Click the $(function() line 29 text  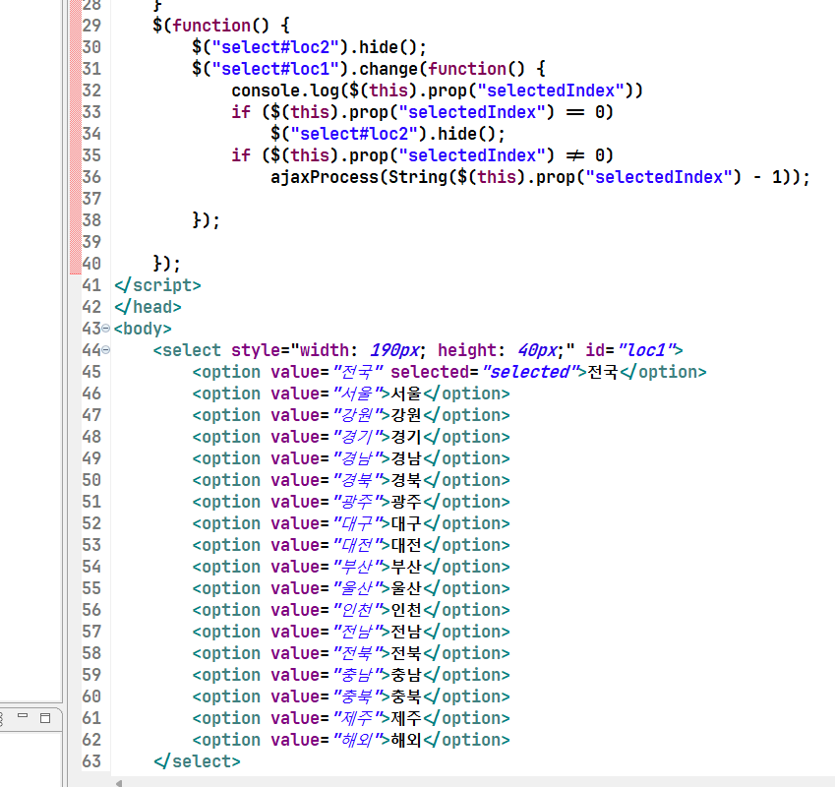coord(221,26)
